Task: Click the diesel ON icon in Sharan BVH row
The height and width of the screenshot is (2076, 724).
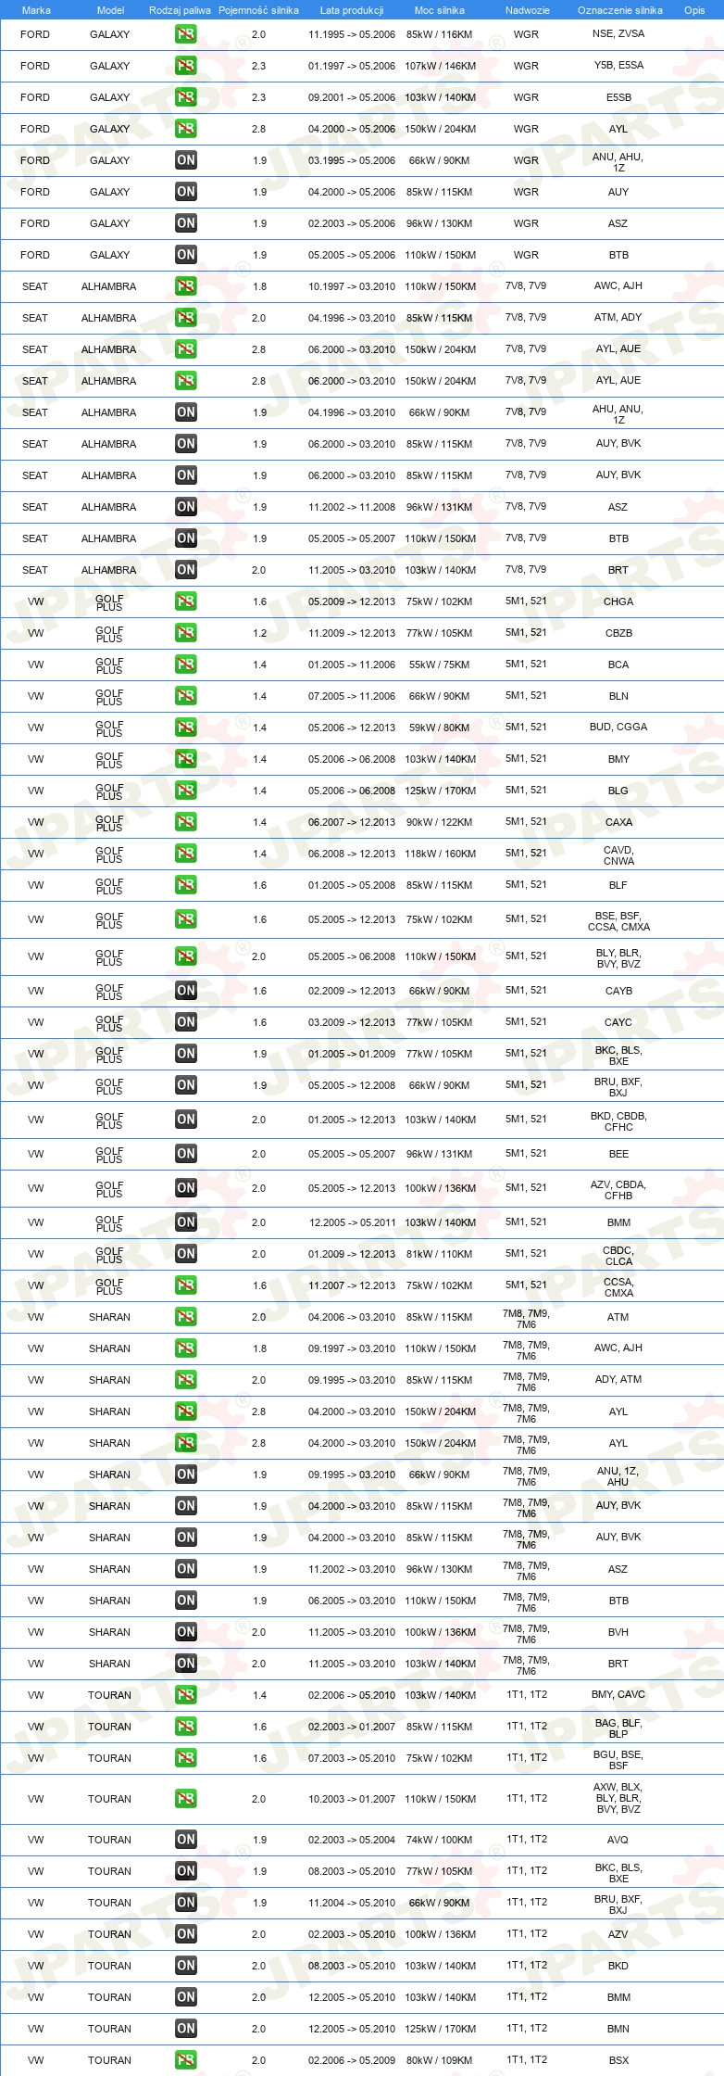Action: tap(186, 1632)
